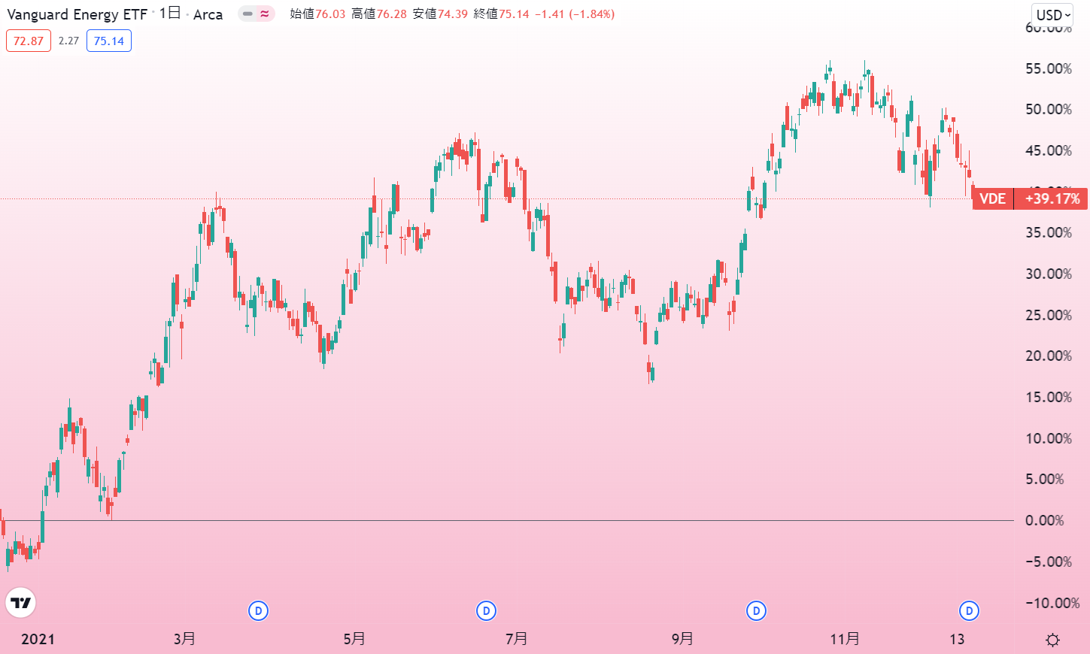Image resolution: width=1090 pixels, height=654 pixels.
Task: Click the TradingView logo icon
Action: point(21,603)
